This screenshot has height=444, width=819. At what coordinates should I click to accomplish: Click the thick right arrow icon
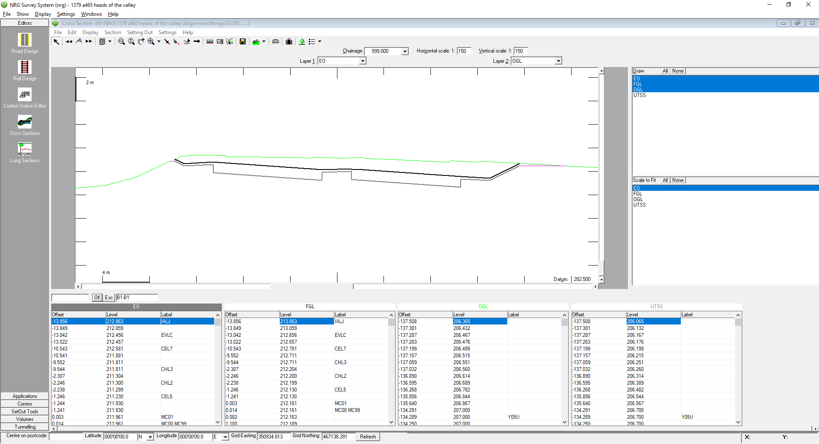point(197,41)
